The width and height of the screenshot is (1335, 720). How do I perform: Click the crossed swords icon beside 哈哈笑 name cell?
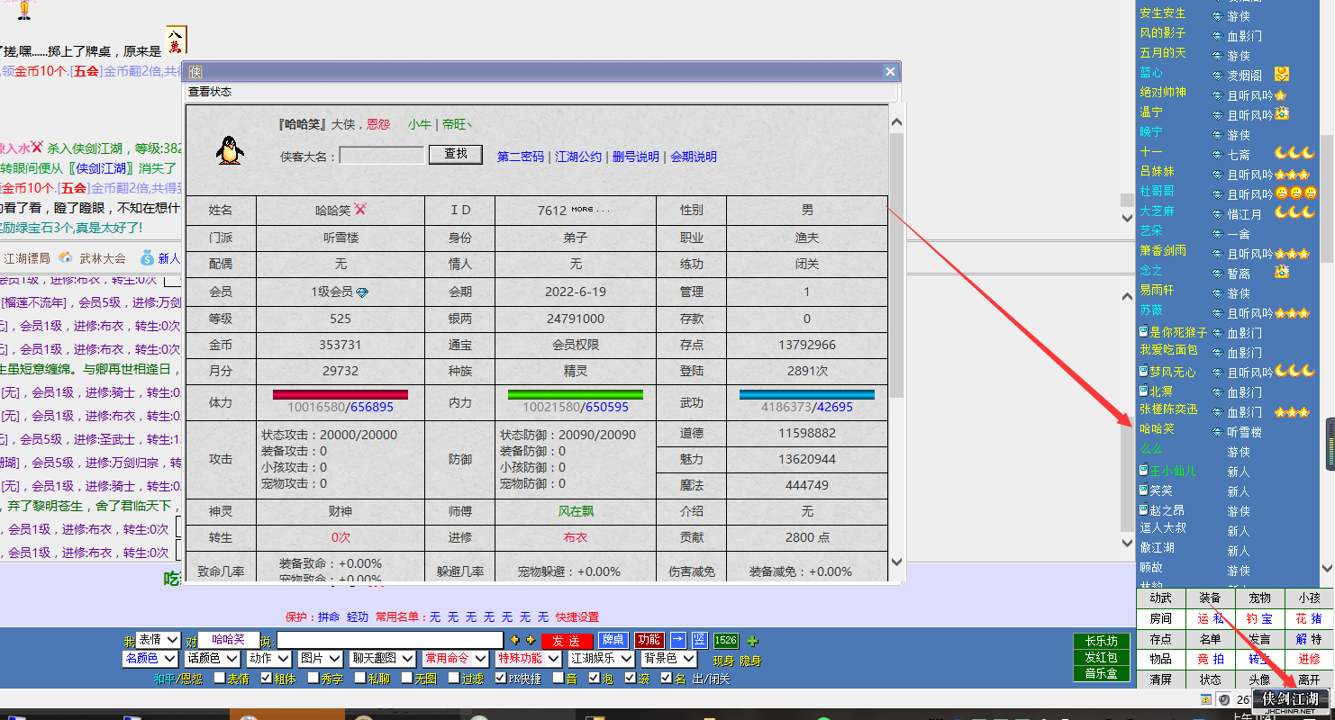tap(360, 209)
